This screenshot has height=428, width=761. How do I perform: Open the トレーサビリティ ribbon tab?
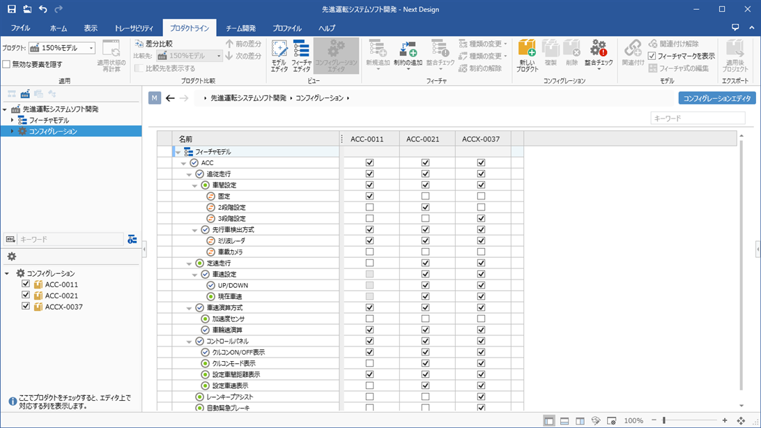point(135,28)
